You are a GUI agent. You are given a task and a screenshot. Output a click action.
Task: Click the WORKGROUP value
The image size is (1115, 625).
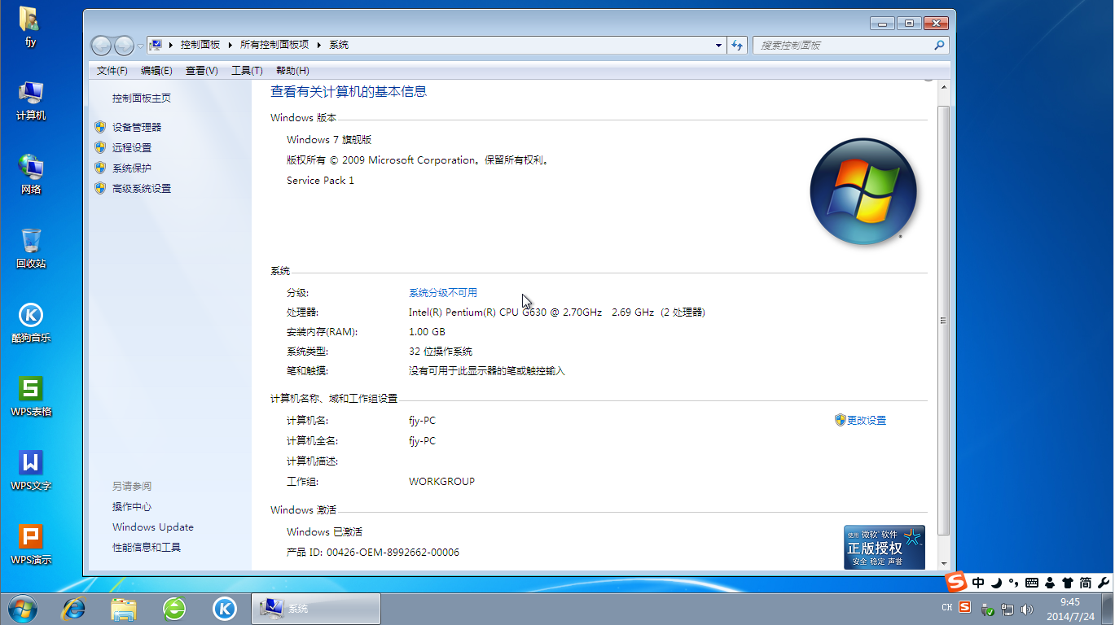[441, 482]
